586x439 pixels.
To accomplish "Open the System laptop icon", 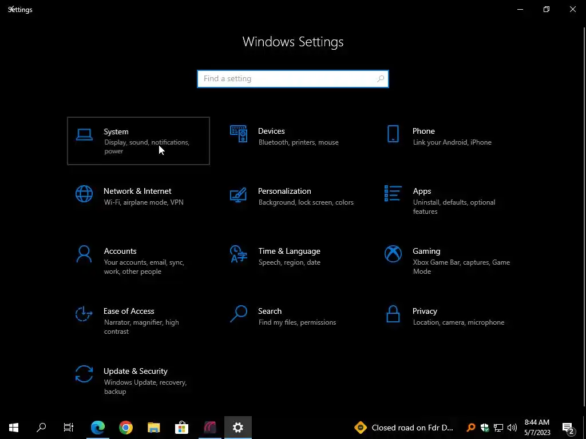I will point(84,134).
